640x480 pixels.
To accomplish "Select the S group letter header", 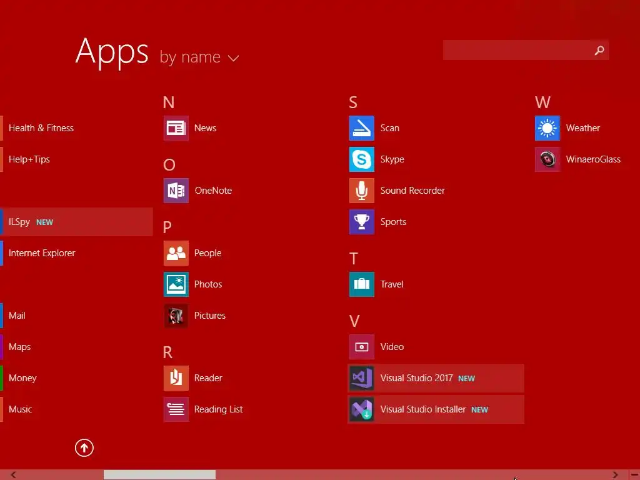I will tap(353, 102).
